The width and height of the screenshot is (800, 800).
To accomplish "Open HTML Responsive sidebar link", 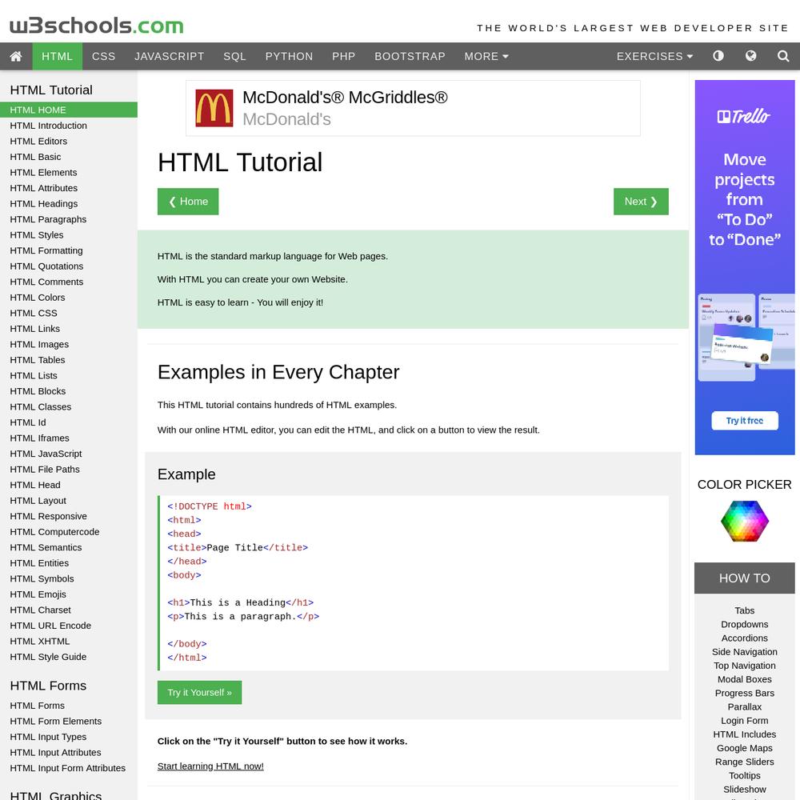I will click(68, 516).
